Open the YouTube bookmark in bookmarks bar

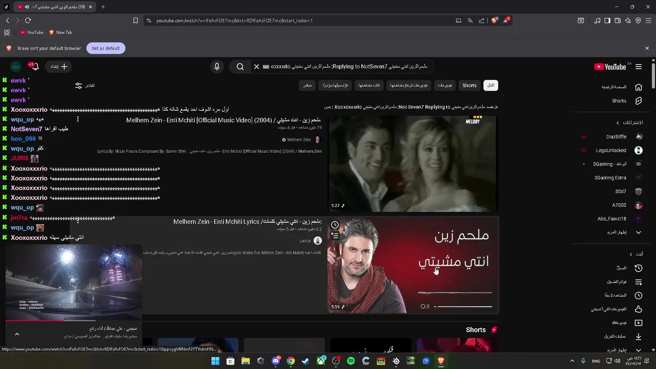coord(32,32)
